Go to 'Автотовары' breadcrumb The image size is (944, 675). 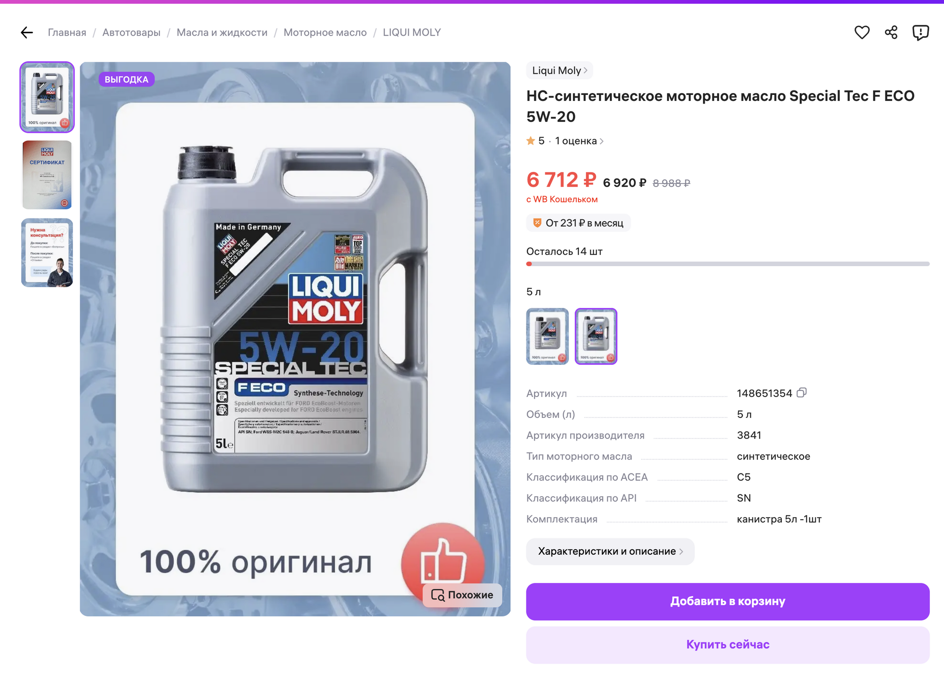pyautogui.click(x=131, y=32)
